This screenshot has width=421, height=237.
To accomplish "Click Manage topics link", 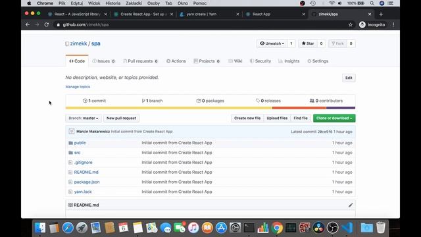I will coord(78,87).
